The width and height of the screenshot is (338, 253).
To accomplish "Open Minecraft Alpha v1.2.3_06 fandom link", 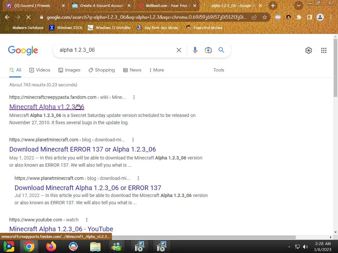I will 47,107.
